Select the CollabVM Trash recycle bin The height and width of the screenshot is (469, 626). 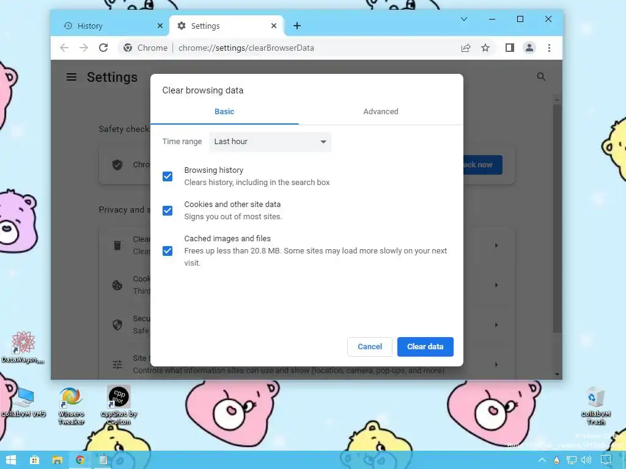pos(595,405)
